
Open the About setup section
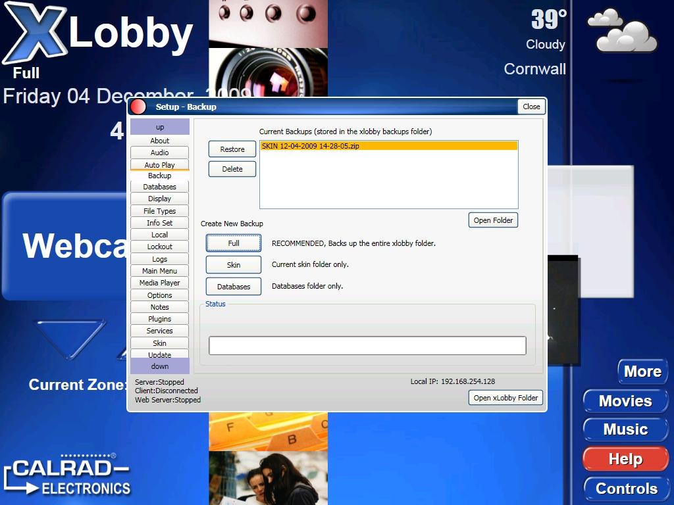pyautogui.click(x=159, y=141)
